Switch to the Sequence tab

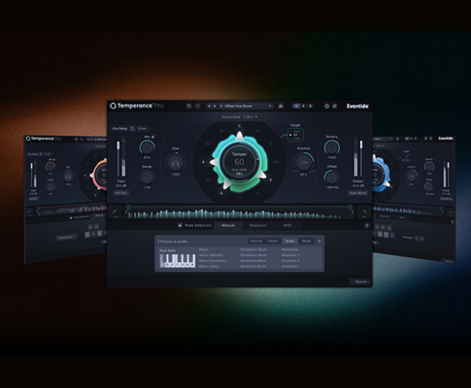(258, 225)
